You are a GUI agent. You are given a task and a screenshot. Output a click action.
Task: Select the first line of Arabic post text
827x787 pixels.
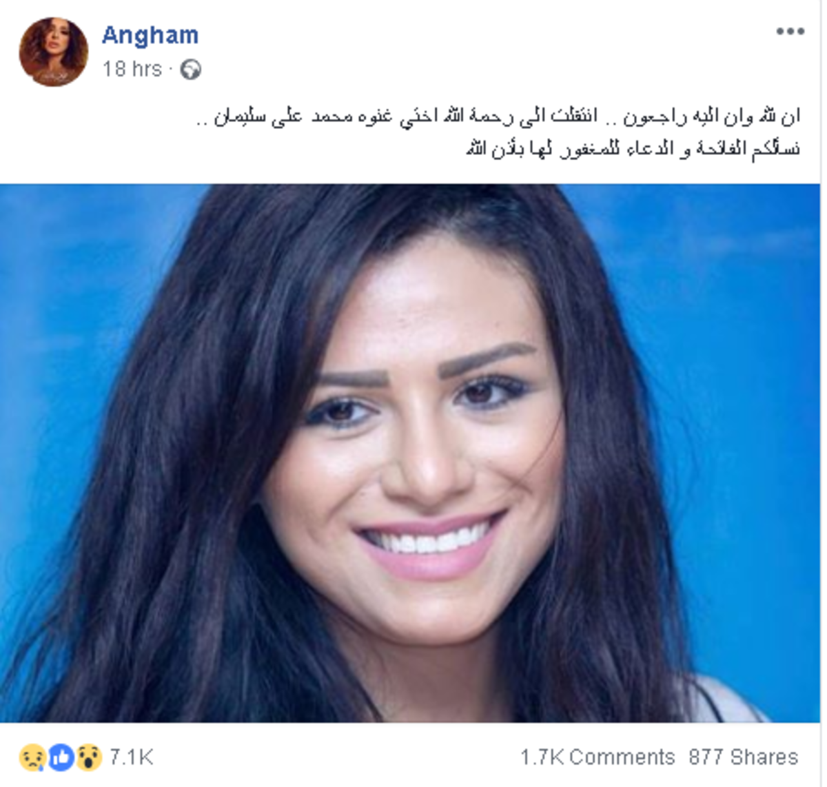[x=498, y=116]
